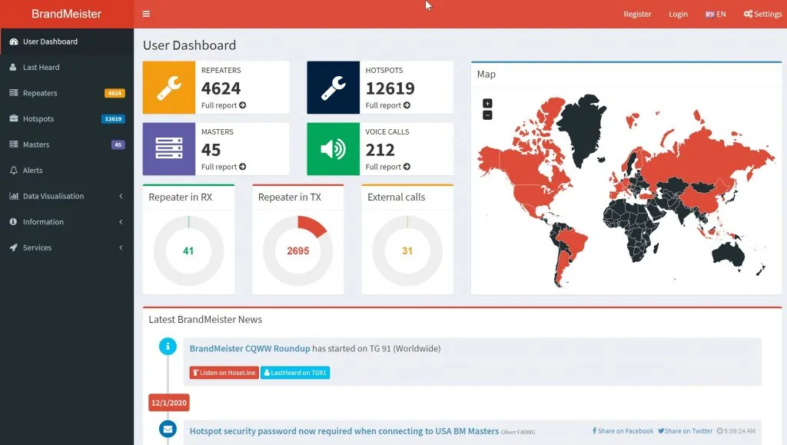Click the blue info icon in news timeline
Image resolution: width=787 pixels, height=445 pixels.
[168, 347]
